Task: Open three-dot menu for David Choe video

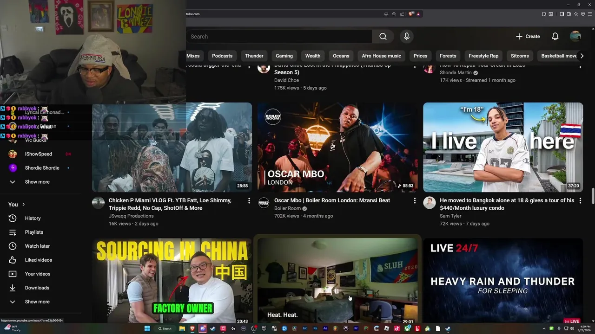Action: pos(415,66)
